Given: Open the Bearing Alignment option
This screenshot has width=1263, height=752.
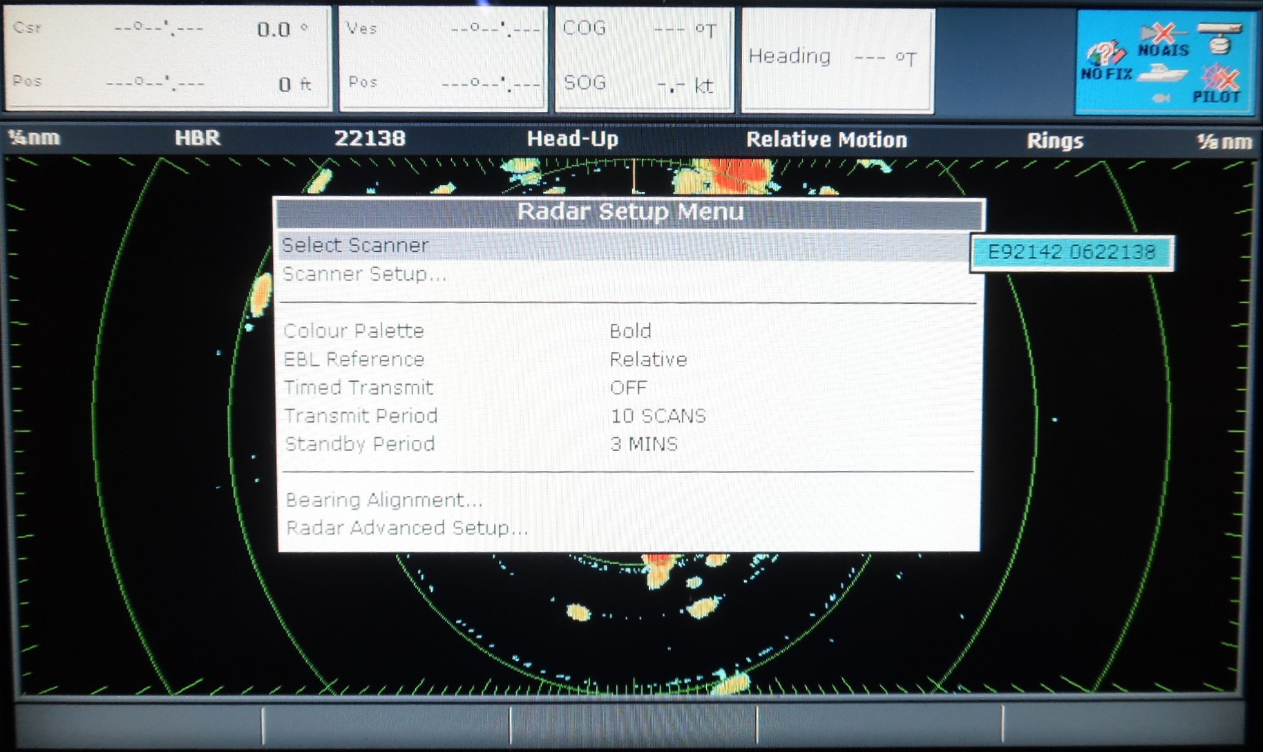Looking at the screenshot, I should click(383, 499).
